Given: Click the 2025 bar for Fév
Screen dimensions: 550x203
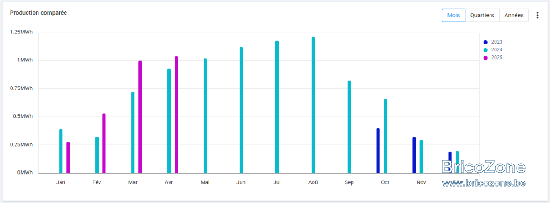Looking at the screenshot, I should tap(104, 143).
